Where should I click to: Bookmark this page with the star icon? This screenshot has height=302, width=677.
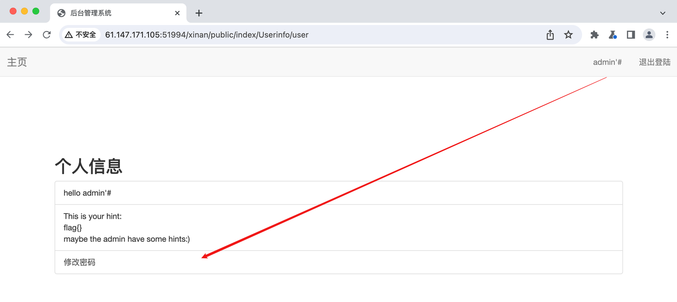click(568, 35)
